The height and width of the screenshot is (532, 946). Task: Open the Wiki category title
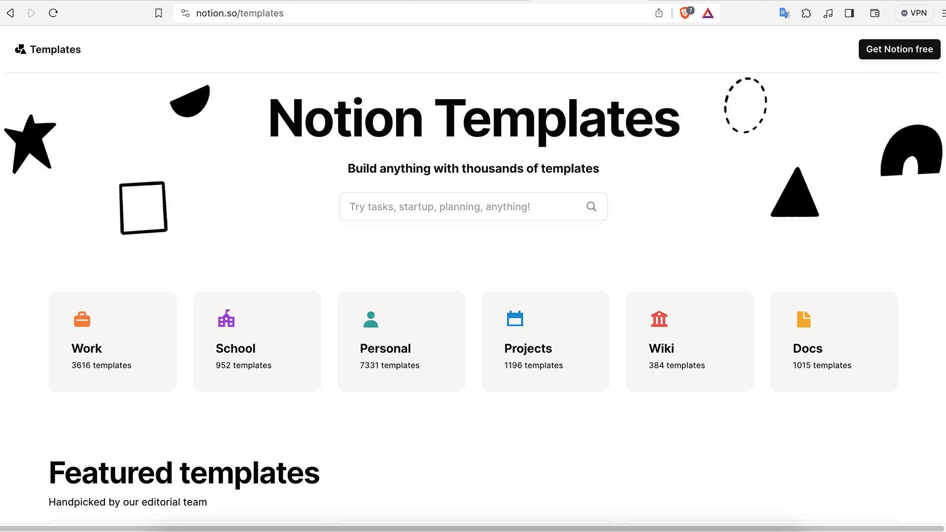[661, 348]
